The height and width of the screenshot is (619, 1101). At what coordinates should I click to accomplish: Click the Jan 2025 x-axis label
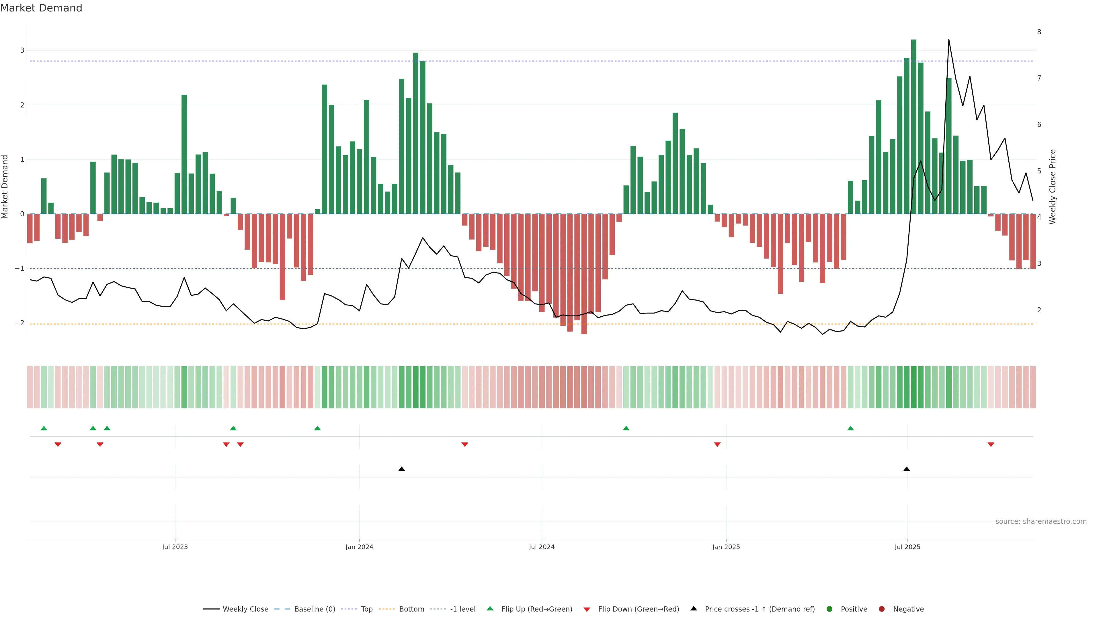click(726, 547)
